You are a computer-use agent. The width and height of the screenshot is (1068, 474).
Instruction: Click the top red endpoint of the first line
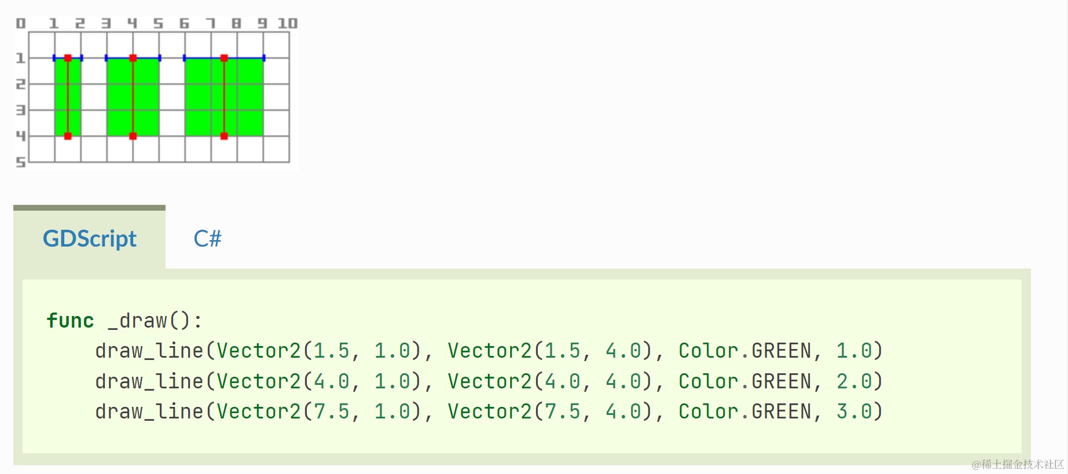(x=68, y=58)
